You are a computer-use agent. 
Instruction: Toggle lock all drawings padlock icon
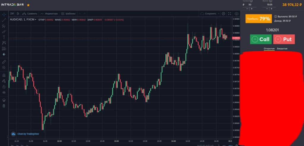4,86
